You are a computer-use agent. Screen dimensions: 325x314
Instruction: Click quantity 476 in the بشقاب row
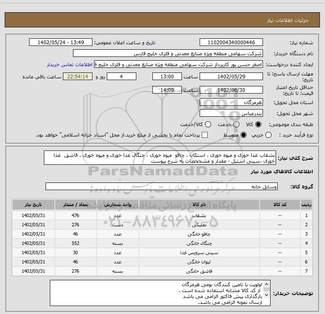(76, 215)
